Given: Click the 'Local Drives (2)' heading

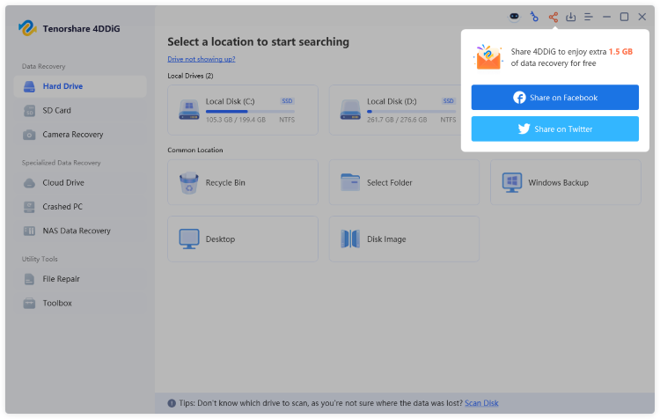Looking at the screenshot, I should pos(190,76).
